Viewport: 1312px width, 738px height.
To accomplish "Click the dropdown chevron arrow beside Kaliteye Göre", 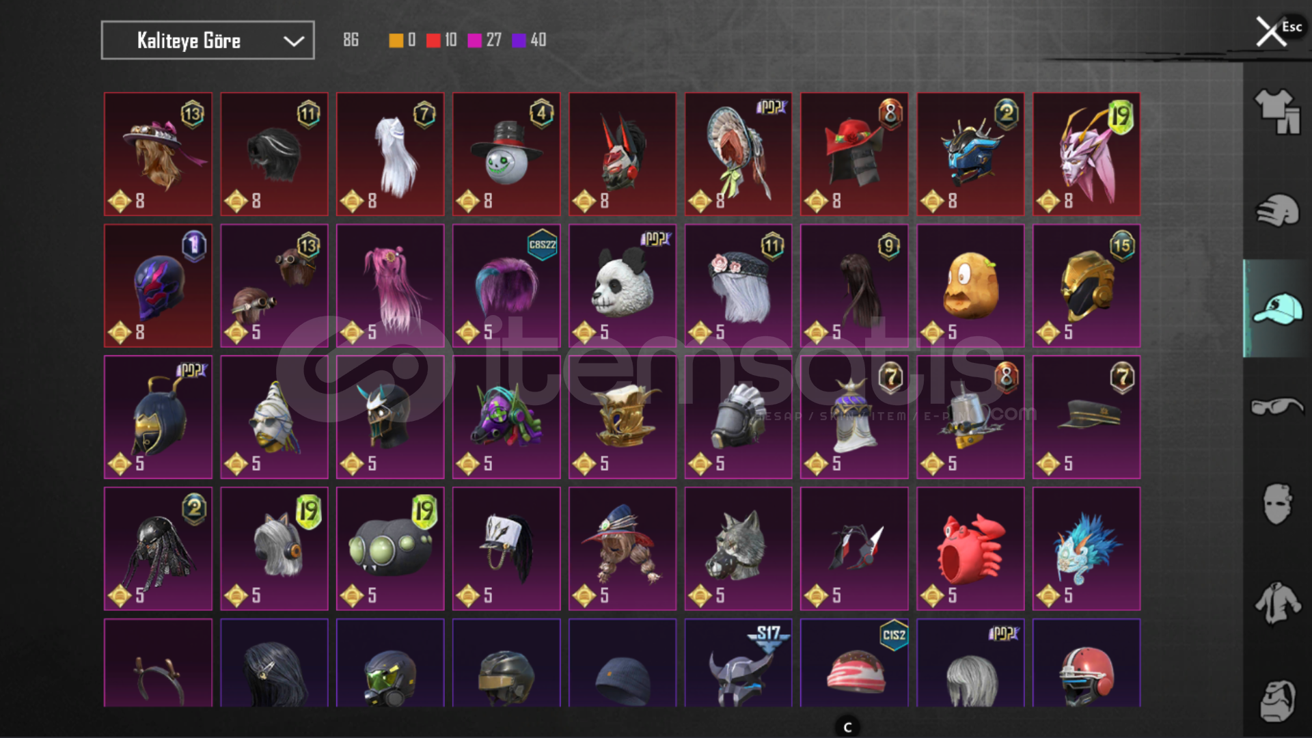I will (294, 41).
